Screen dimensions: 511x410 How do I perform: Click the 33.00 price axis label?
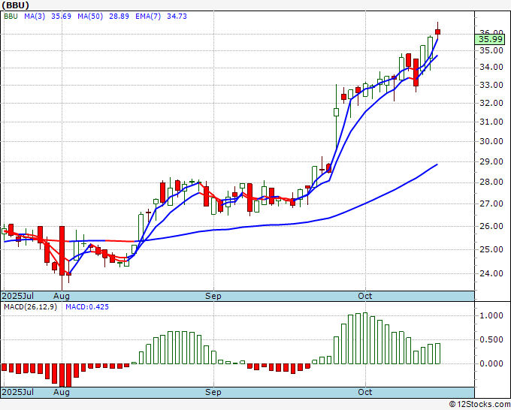491,86
